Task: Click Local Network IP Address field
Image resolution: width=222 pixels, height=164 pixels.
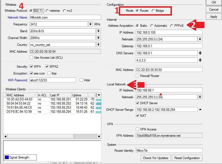Action: [x=169, y=90]
